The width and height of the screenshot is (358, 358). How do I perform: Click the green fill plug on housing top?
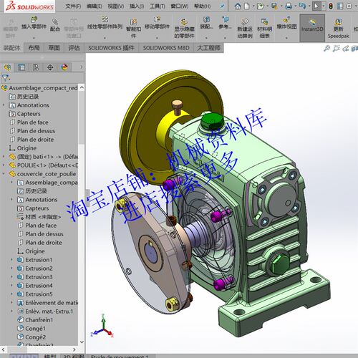click(x=211, y=121)
